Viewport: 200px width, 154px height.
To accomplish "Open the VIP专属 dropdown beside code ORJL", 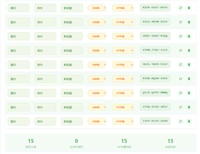I will 123,65.
